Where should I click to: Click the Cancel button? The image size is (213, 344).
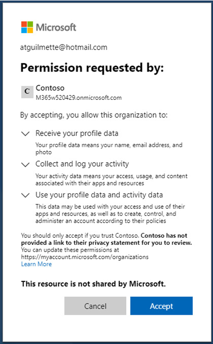tap(95, 306)
